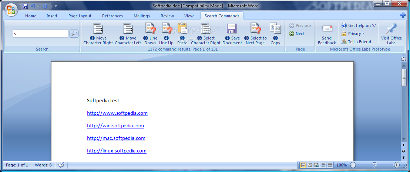The width and height of the screenshot is (410, 172).
Task: Click Get help on 's'
Action: [x=359, y=25]
